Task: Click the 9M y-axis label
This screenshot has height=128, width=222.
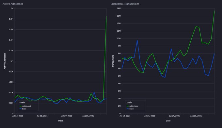Action: tap(119, 46)
